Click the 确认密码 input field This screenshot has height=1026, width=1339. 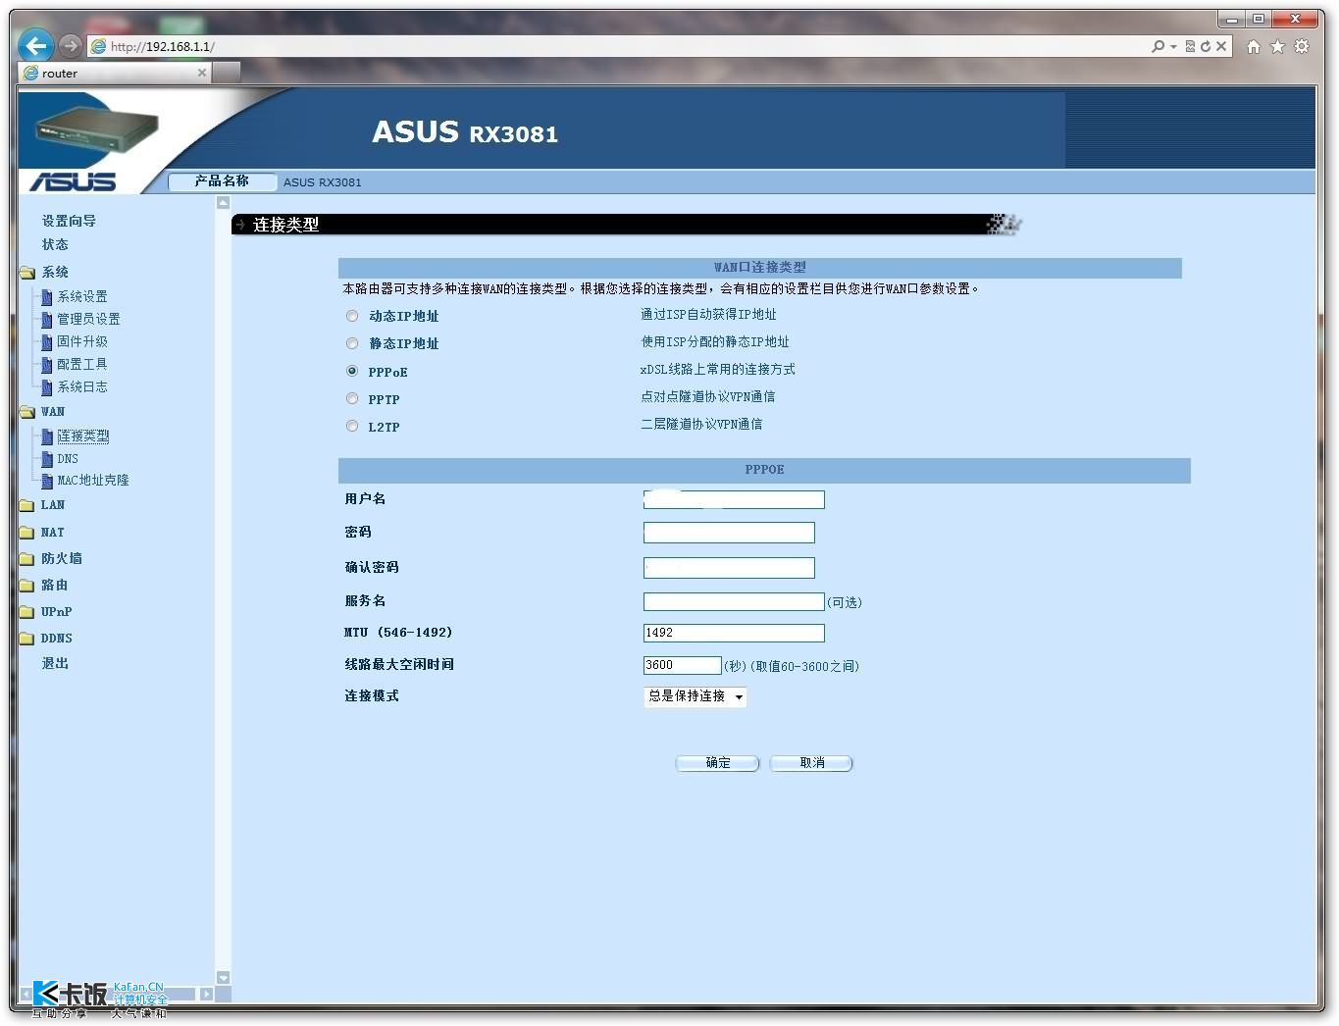pos(729,568)
